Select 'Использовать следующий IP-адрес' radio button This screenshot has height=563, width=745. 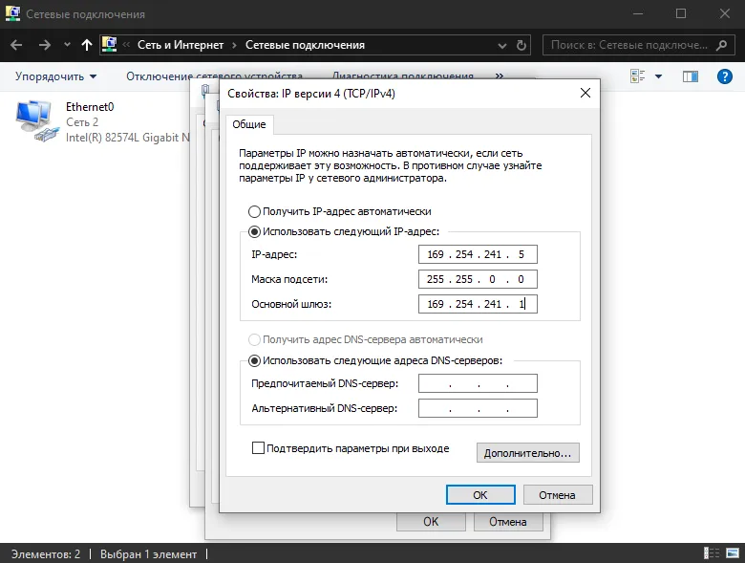point(255,231)
